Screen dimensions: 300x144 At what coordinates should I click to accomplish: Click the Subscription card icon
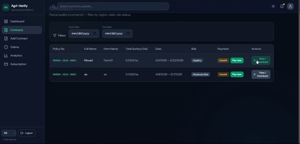[x=6, y=64]
